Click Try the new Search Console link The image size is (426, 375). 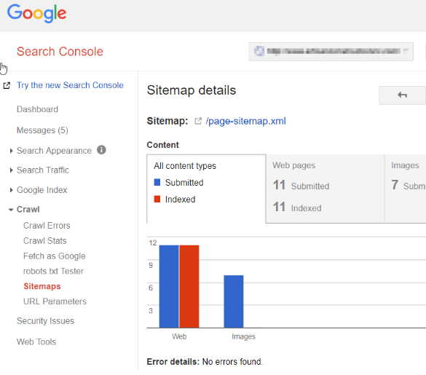pos(70,85)
